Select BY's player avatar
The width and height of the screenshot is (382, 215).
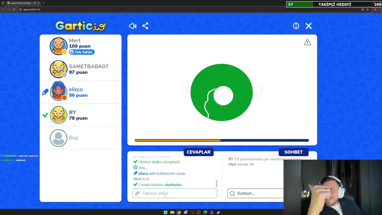coord(58,115)
